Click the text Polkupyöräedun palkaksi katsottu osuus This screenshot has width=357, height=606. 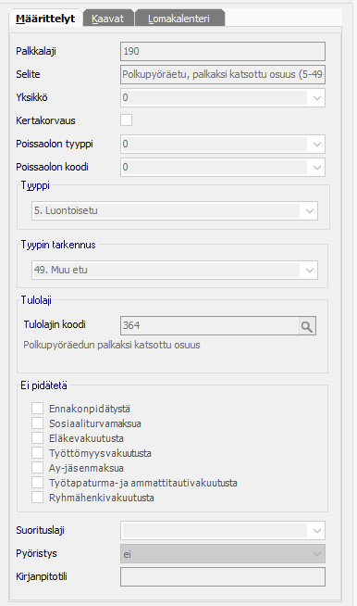point(112,345)
